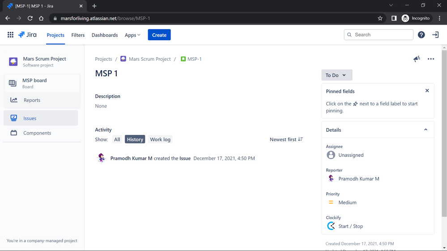Click the Components icon in sidebar
Viewport: 447px width, 251px height.
(14, 133)
